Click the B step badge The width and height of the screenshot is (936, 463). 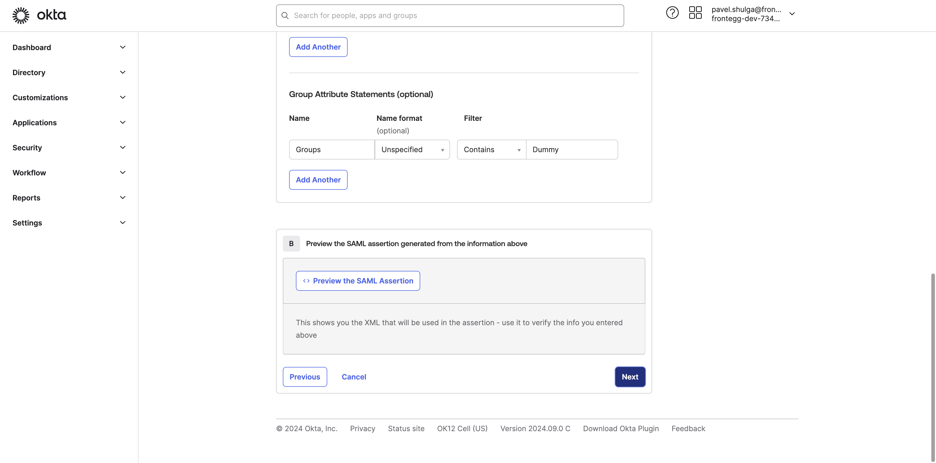(291, 244)
